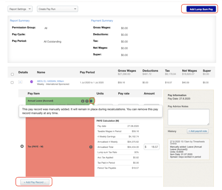Image resolution: width=222 pixels, height=190 pixels.
Task: Collapse the details for ABOU EL HASSAN
Action: click(x=20, y=82)
